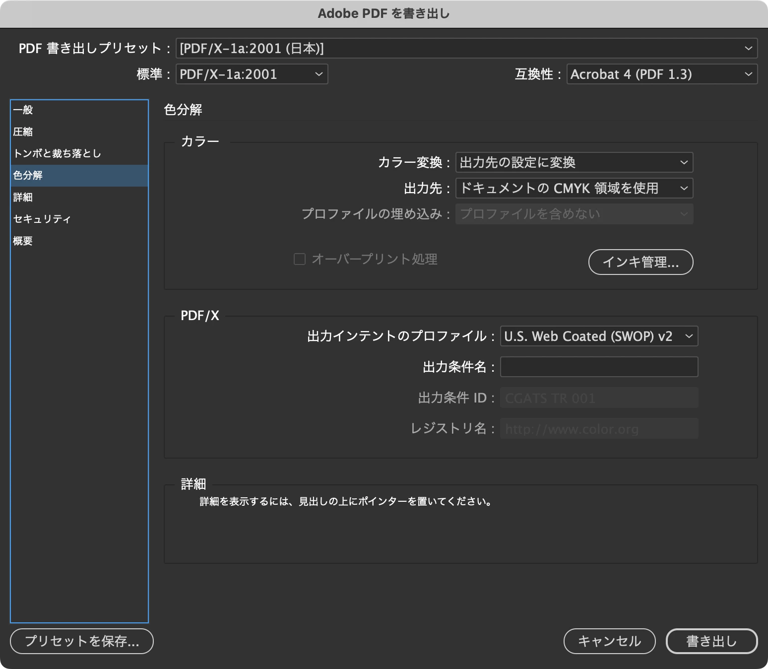Screen dimensions: 768x669
Task: Select 詳細 in the sidebar
Action: [79, 197]
